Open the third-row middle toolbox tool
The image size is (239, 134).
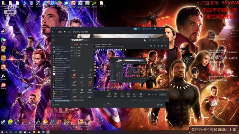pyautogui.click(x=82, y=91)
